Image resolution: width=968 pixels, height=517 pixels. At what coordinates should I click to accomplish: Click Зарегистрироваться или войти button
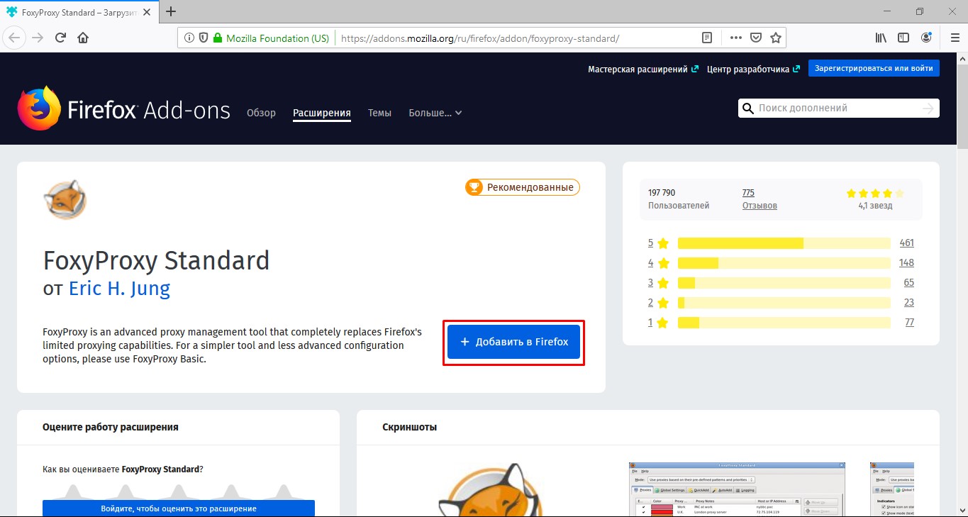pos(874,68)
